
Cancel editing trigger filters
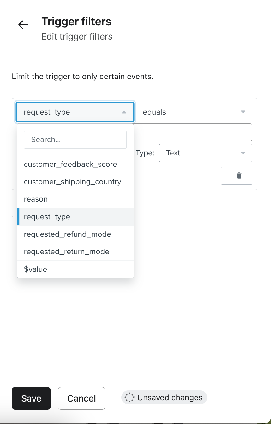(x=81, y=398)
